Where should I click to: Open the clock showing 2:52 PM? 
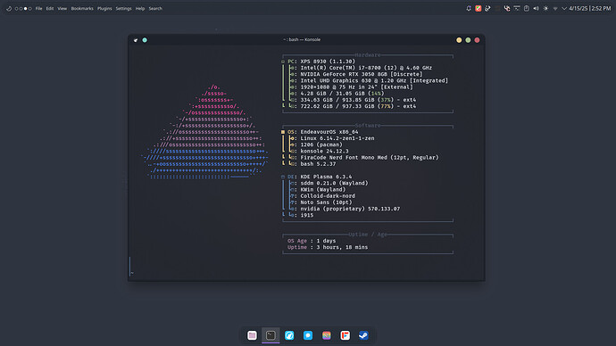590,8
